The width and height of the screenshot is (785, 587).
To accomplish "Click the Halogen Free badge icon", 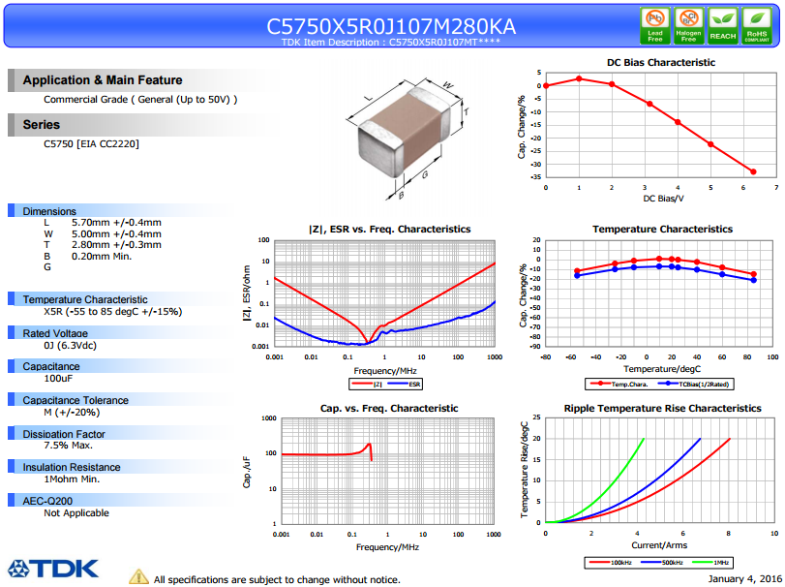I will pos(688,25).
